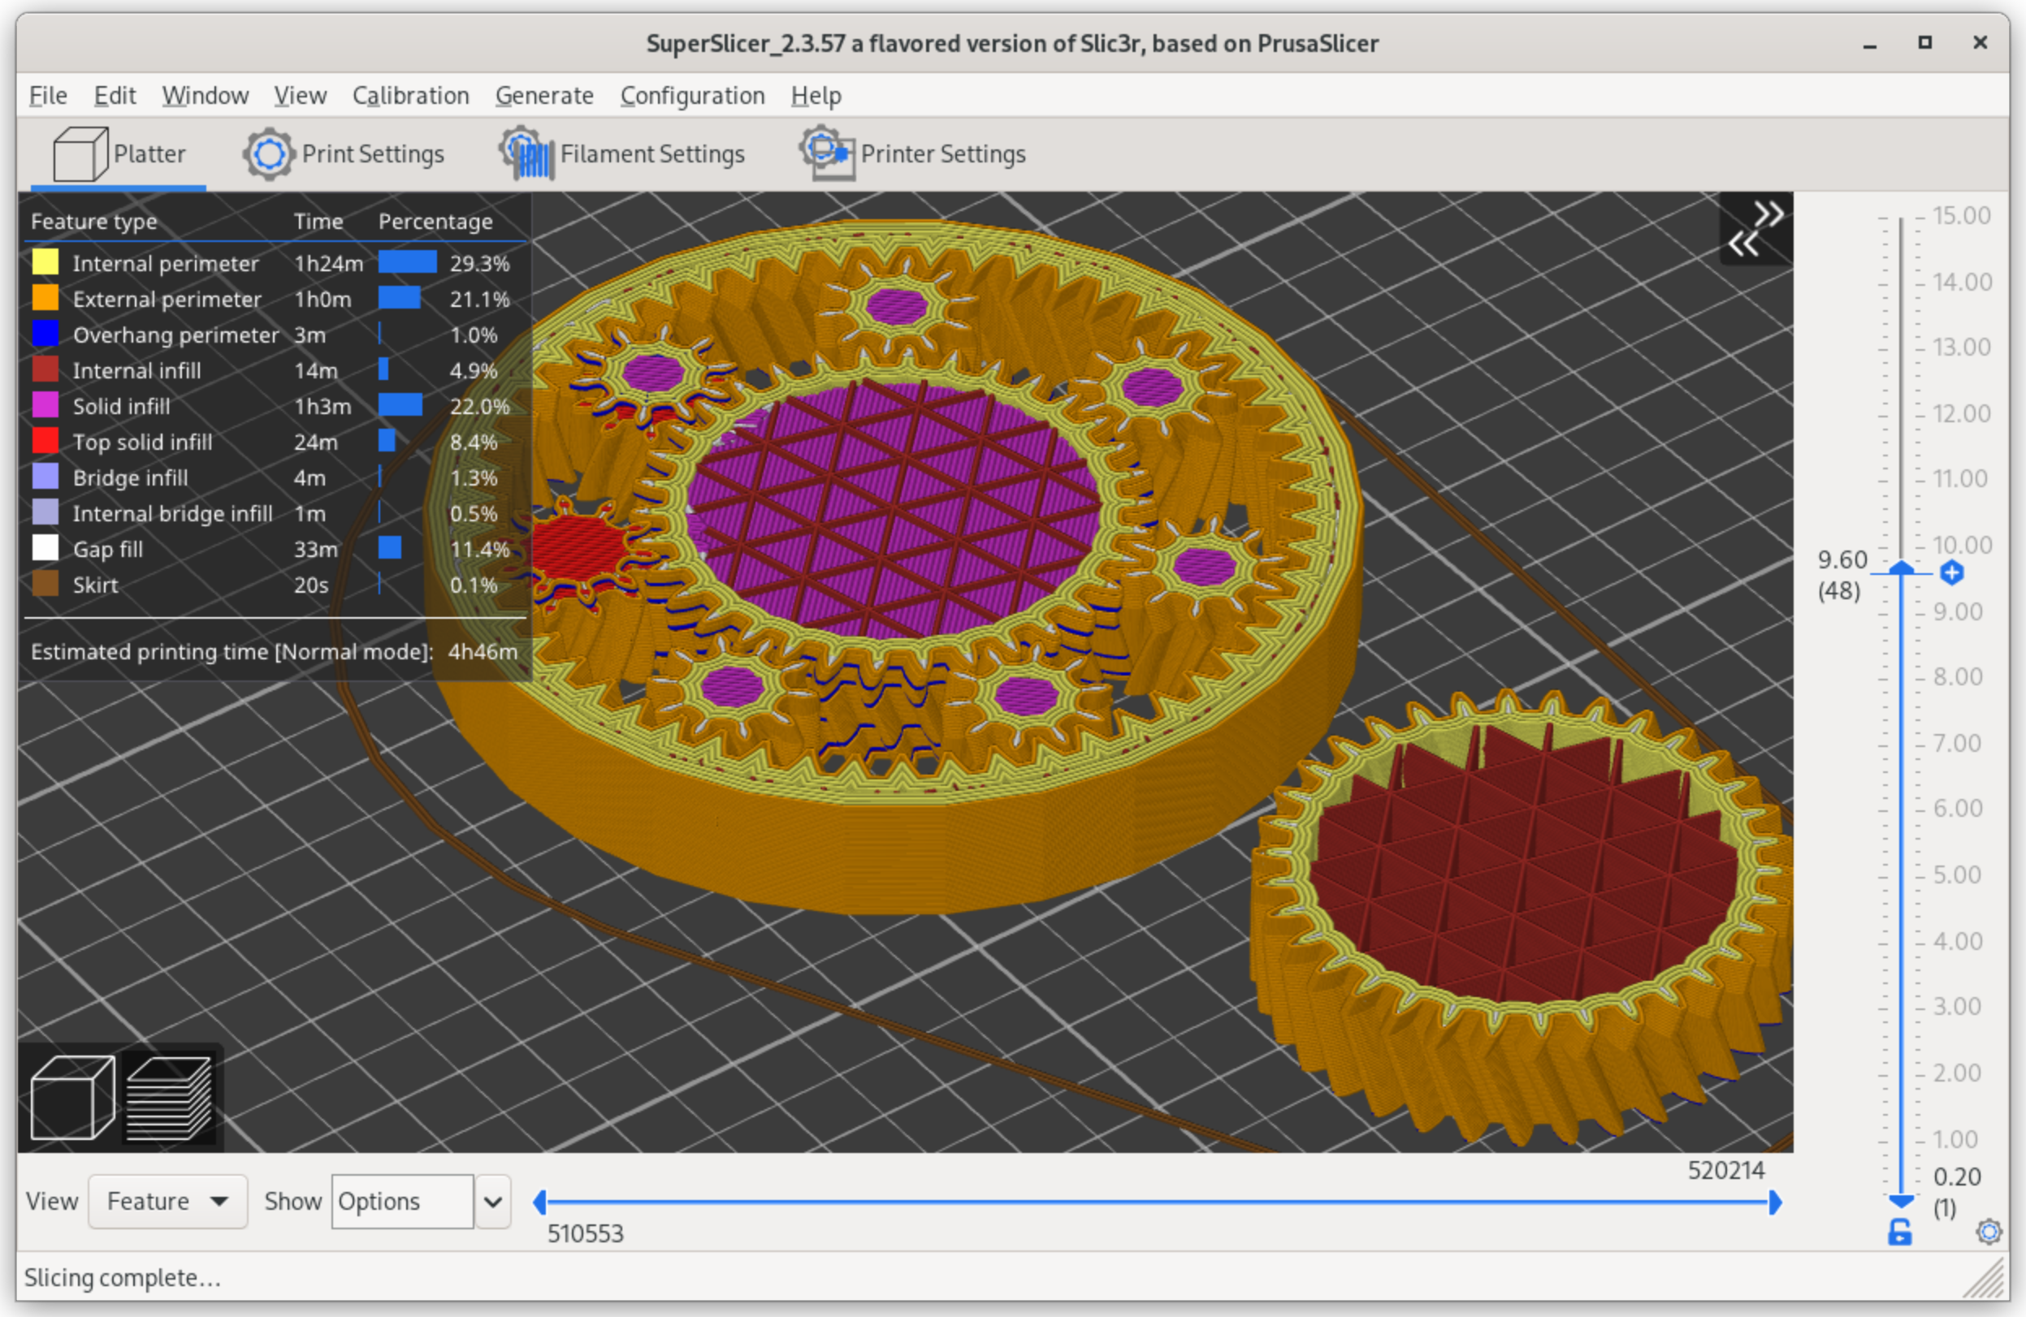Image resolution: width=2026 pixels, height=1317 pixels.
Task: Click the lock icon below the vertical slider
Action: (1899, 1232)
